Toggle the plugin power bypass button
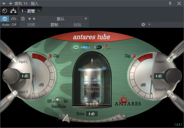Screen dimensions: 184x128 4,19
